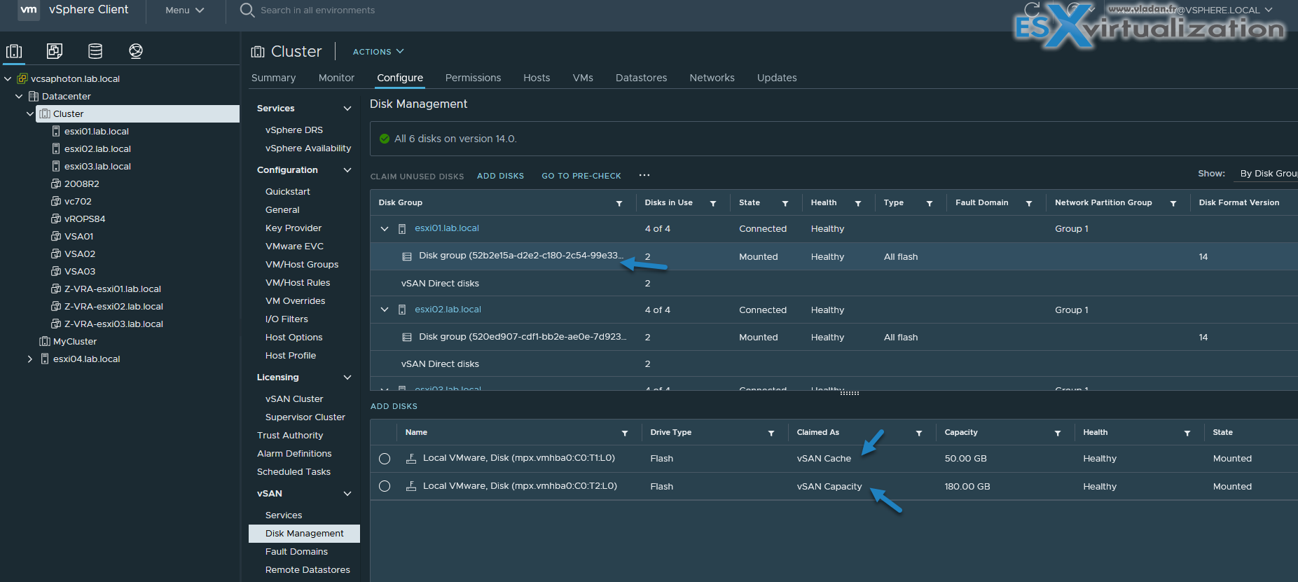Filter the Fault Domain column
Image resolution: width=1298 pixels, height=582 pixels.
[x=1029, y=203]
